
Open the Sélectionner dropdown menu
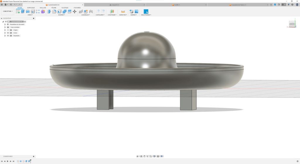(146, 15)
